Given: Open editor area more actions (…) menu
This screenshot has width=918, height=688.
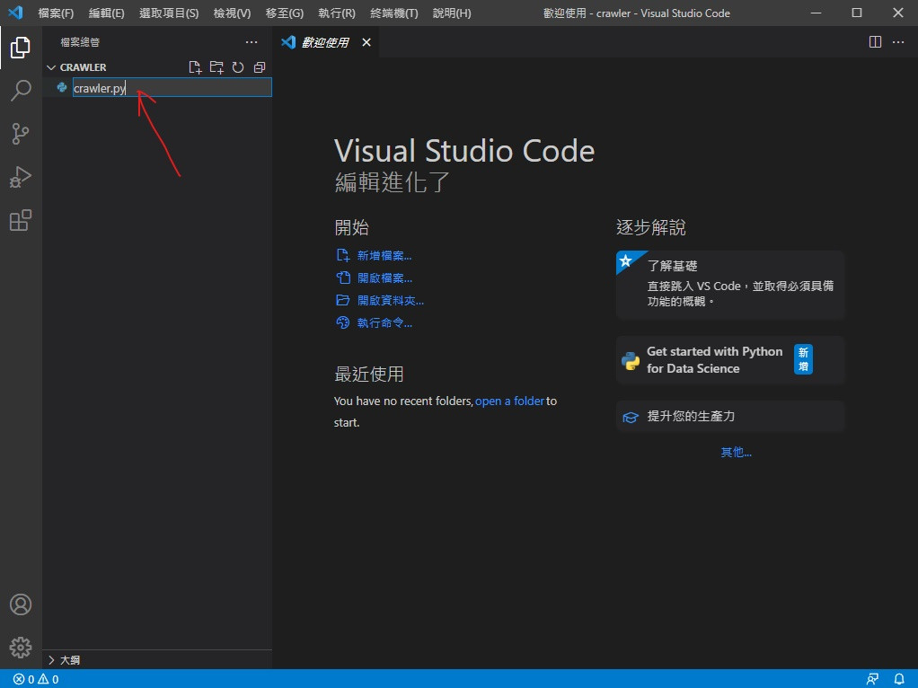Looking at the screenshot, I should point(898,42).
